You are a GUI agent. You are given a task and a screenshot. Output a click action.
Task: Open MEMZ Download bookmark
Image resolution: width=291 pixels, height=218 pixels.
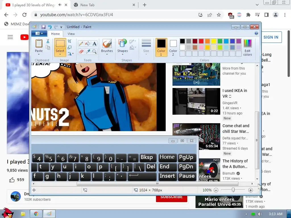[17, 24]
